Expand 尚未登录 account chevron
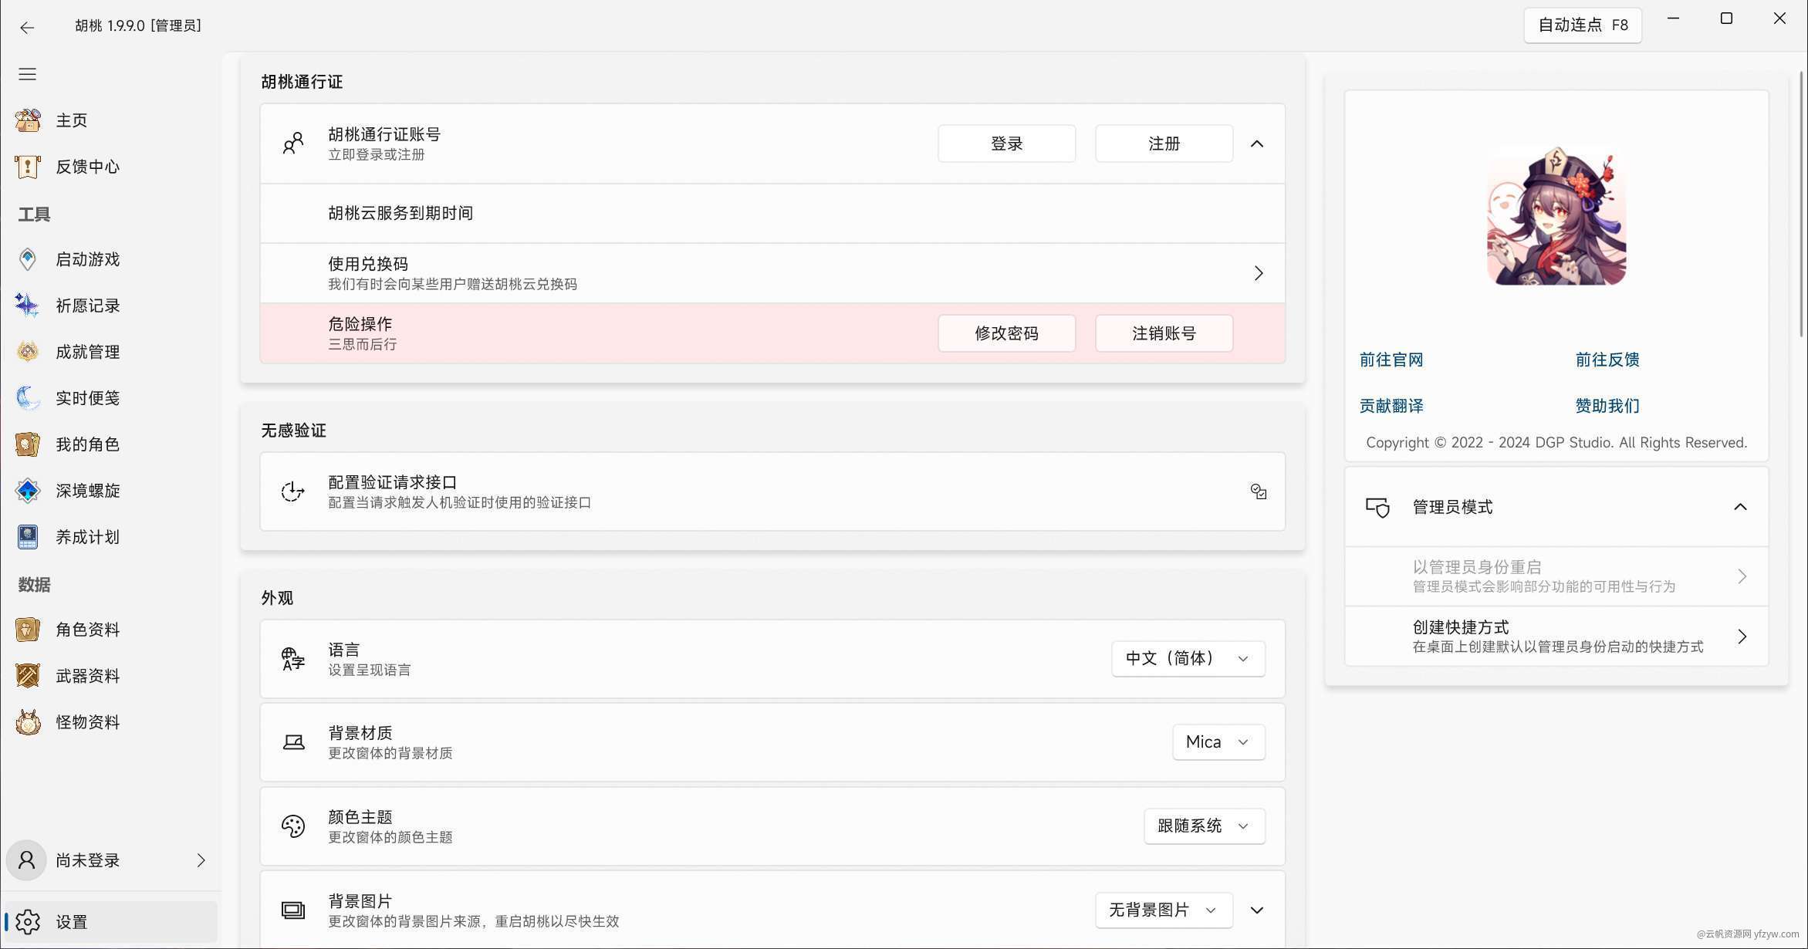The width and height of the screenshot is (1808, 949). (201, 860)
